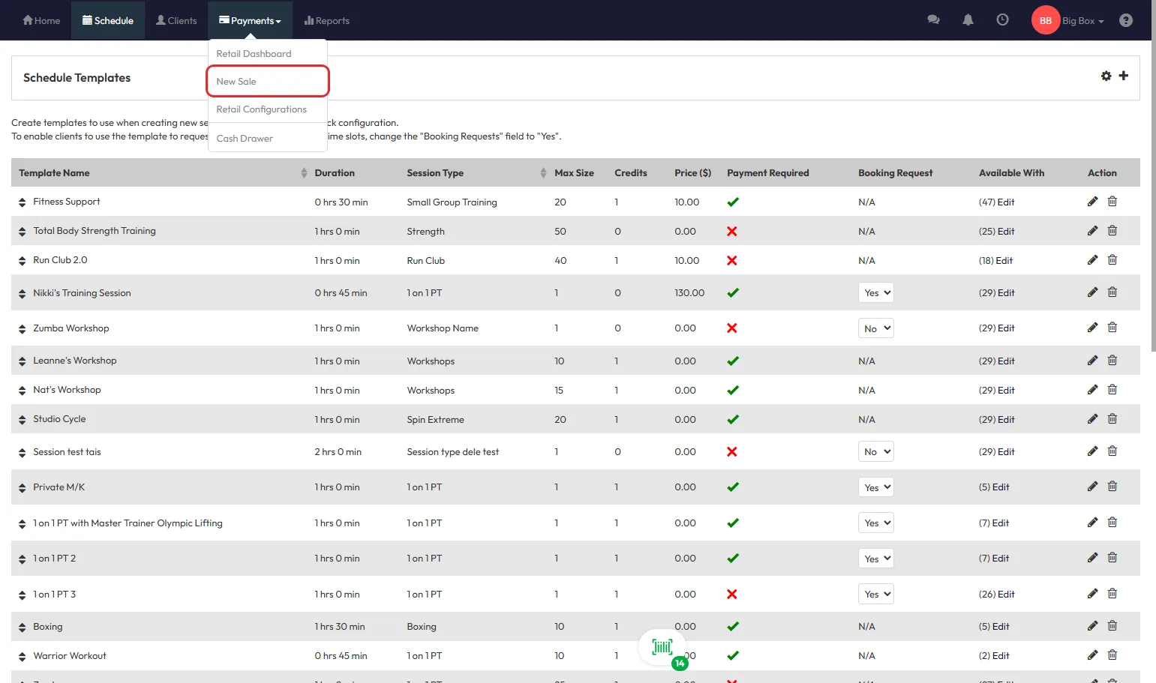The width and height of the screenshot is (1156, 683).
Task: Open the help question mark icon
Action: (x=1125, y=20)
